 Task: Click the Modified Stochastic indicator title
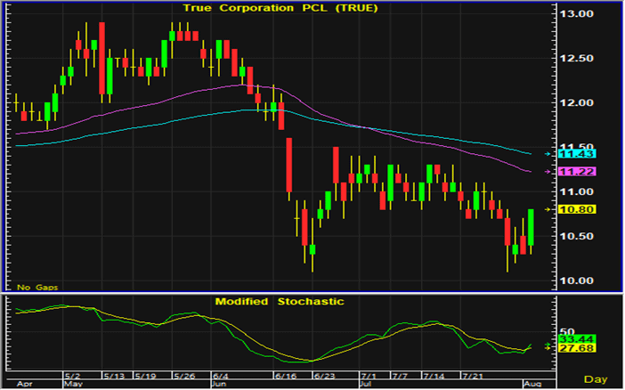click(x=280, y=301)
